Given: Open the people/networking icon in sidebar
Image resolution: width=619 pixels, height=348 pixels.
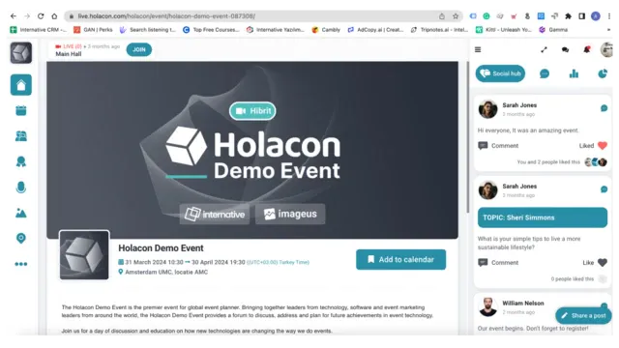Looking at the screenshot, I should pyautogui.click(x=21, y=136).
